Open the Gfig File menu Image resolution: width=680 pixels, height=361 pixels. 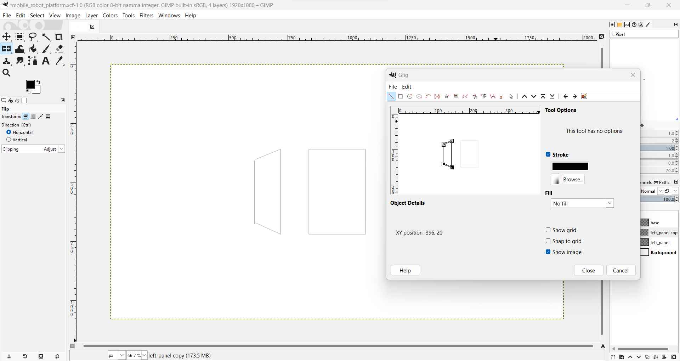393,87
